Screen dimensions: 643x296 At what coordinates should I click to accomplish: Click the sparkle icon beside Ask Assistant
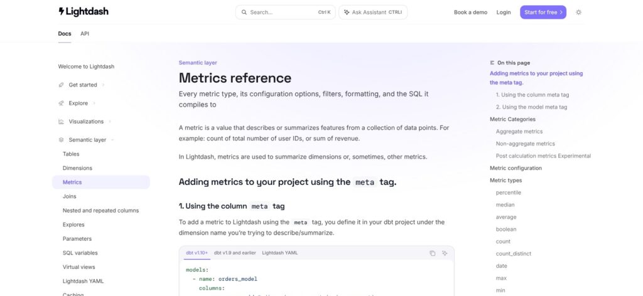tap(347, 13)
